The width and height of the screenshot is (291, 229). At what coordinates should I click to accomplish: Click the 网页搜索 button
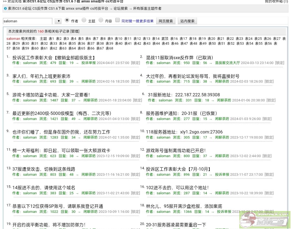(x=166, y=21)
